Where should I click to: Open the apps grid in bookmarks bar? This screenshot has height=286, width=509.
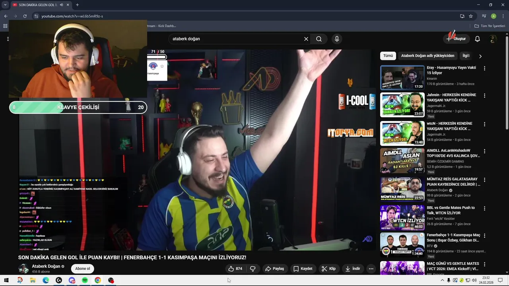point(5,26)
